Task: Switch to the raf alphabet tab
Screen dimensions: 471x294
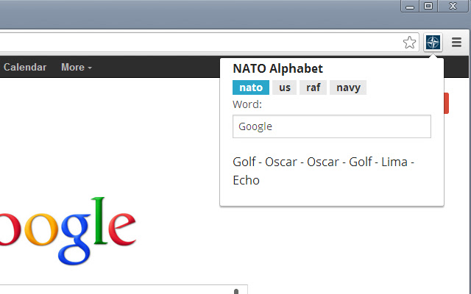Action: (x=313, y=87)
